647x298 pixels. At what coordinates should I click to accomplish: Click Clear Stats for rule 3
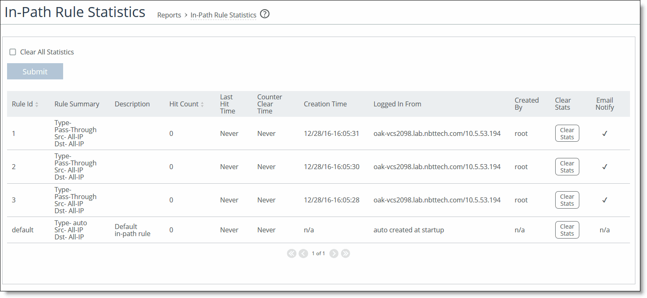pyautogui.click(x=567, y=200)
